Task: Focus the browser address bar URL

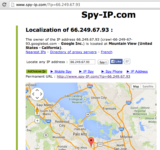Action: click(48, 5)
